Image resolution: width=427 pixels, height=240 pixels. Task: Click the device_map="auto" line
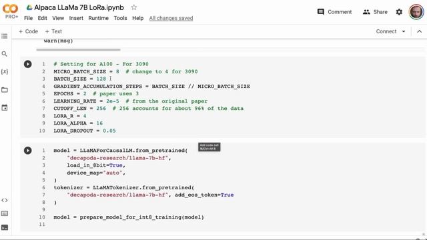[x=96, y=173]
